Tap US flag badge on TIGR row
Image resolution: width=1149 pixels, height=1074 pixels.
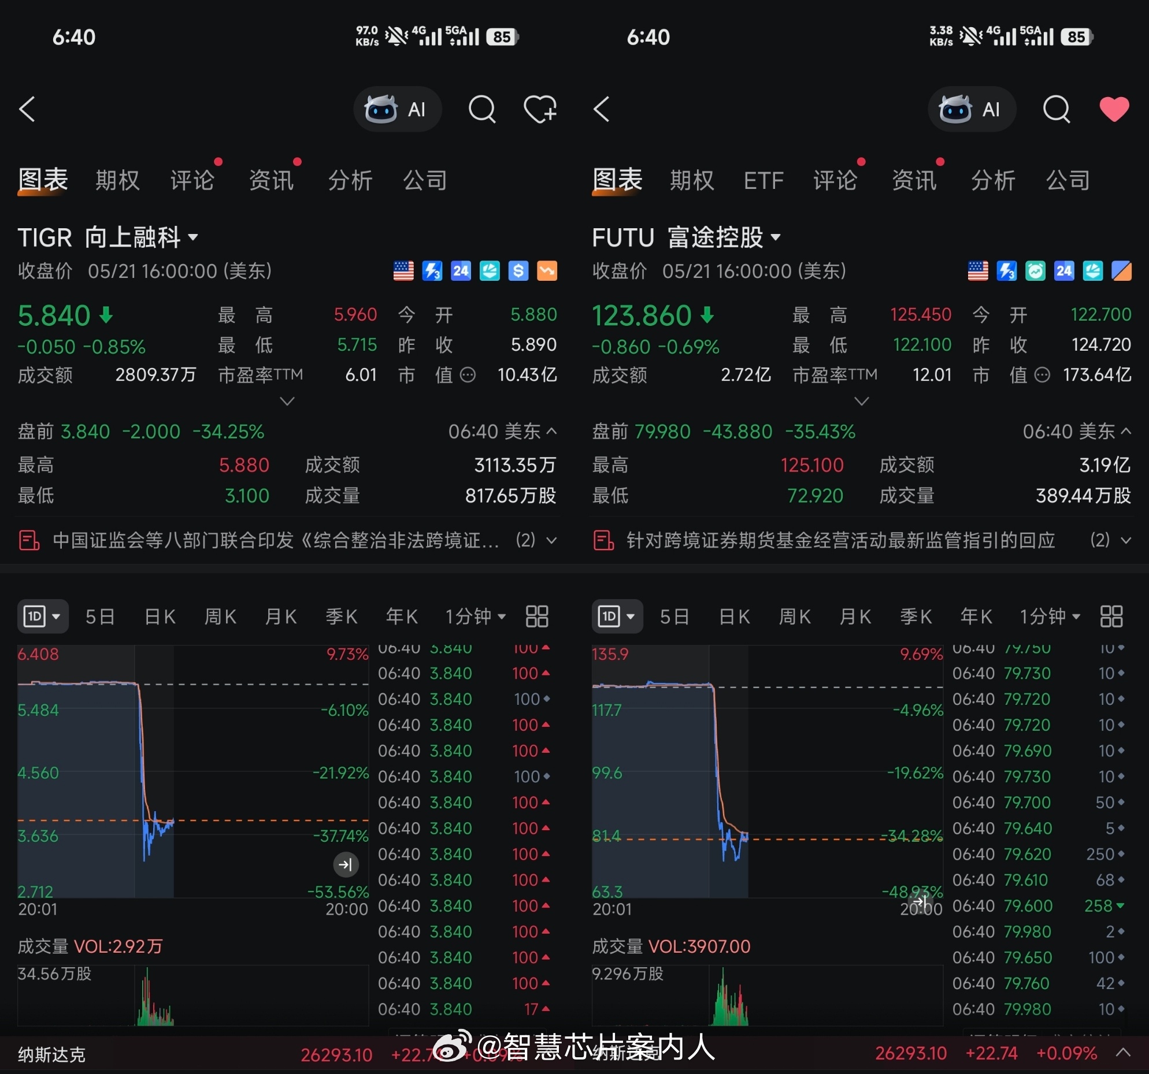coord(403,271)
